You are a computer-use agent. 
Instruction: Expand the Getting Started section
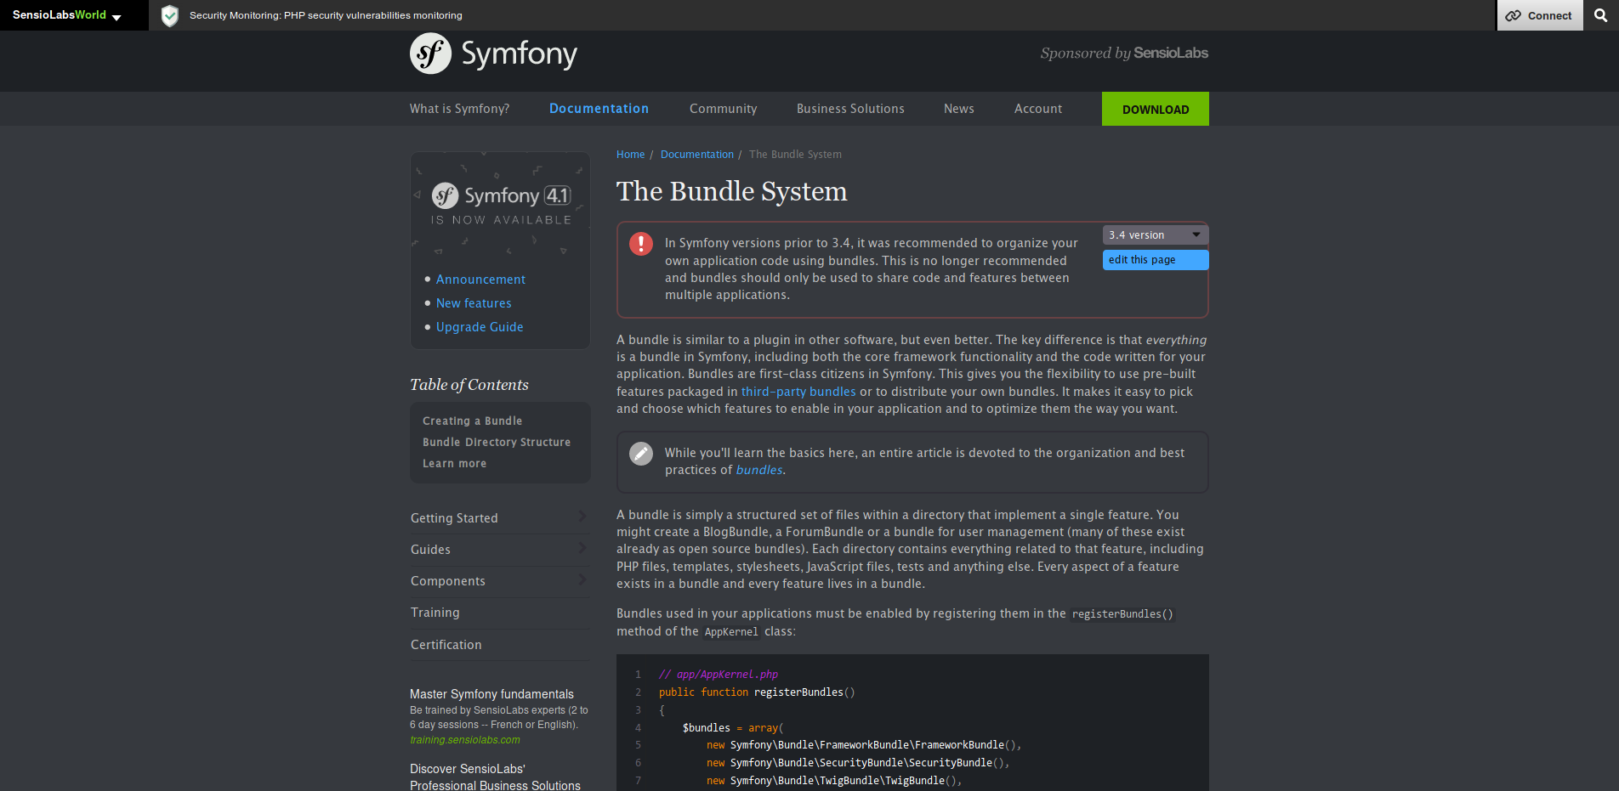coord(582,517)
